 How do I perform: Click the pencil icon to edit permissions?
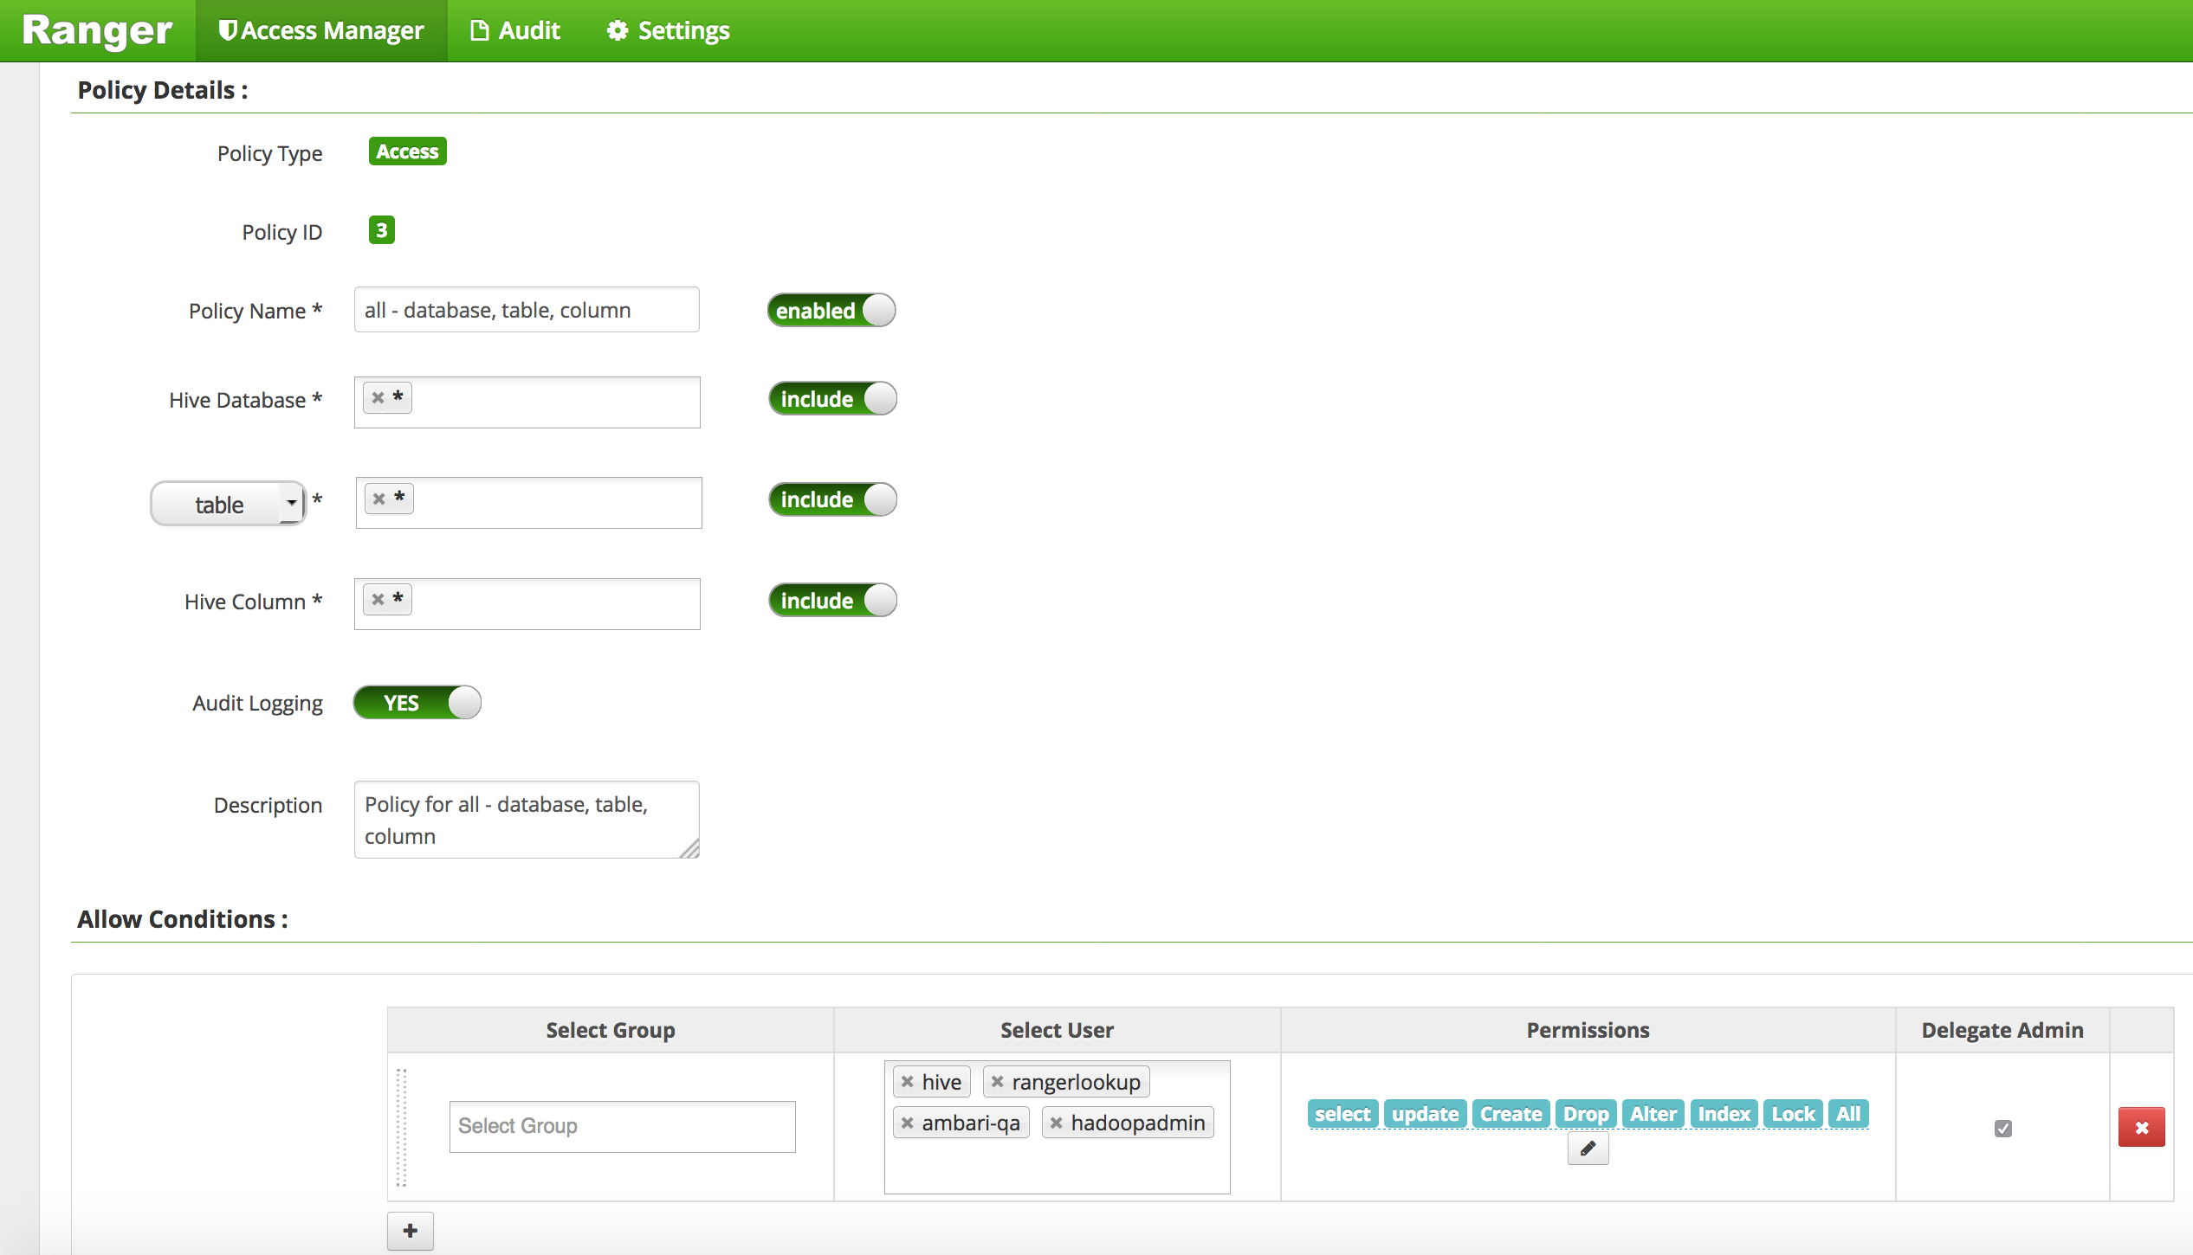(x=1588, y=1149)
